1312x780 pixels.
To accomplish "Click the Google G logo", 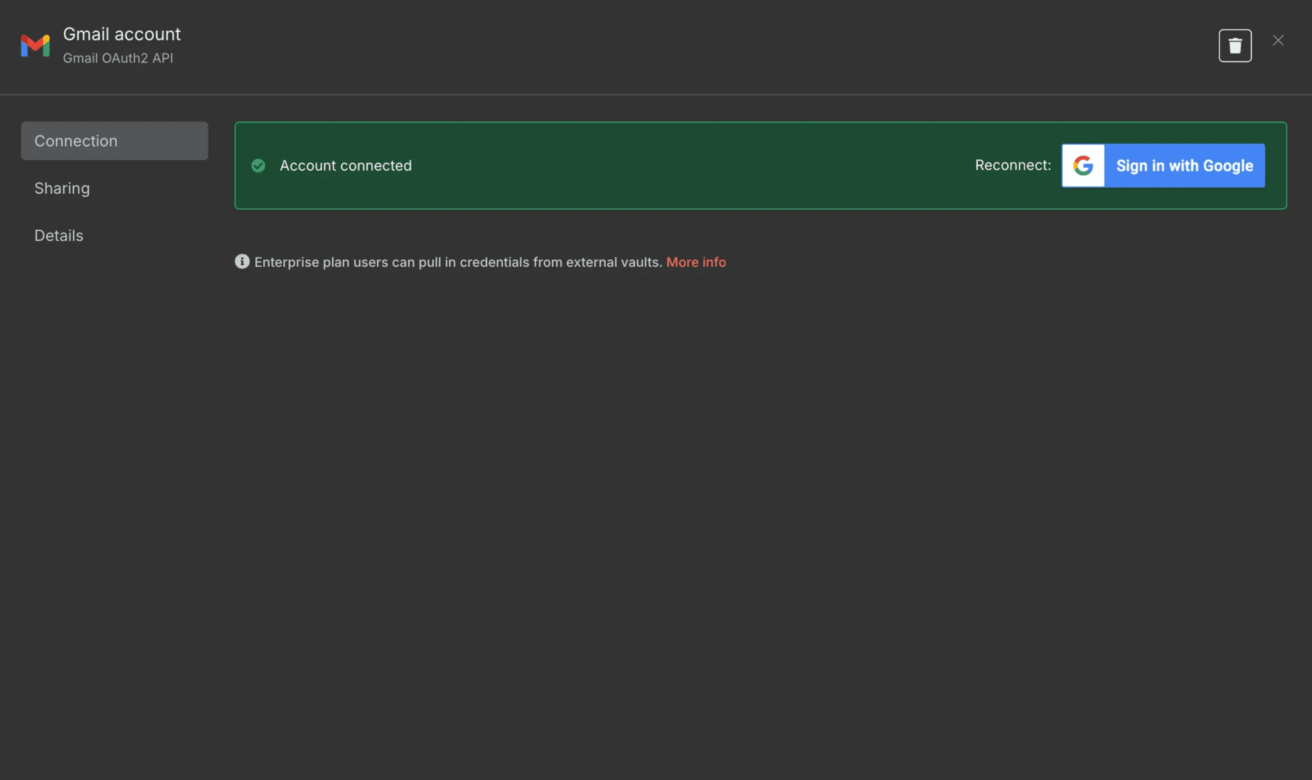I will [1083, 165].
